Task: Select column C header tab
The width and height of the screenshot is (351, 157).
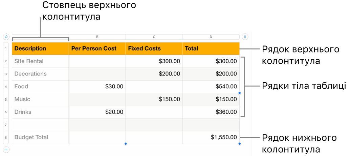Action: coord(154,36)
